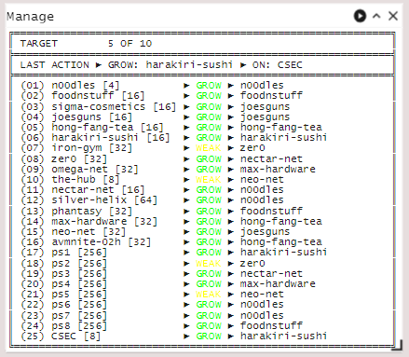The height and width of the screenshot is (357, 409).
Task: Click target 'nectar-net' on zer0 [32] row
Action: pos(271,158)
